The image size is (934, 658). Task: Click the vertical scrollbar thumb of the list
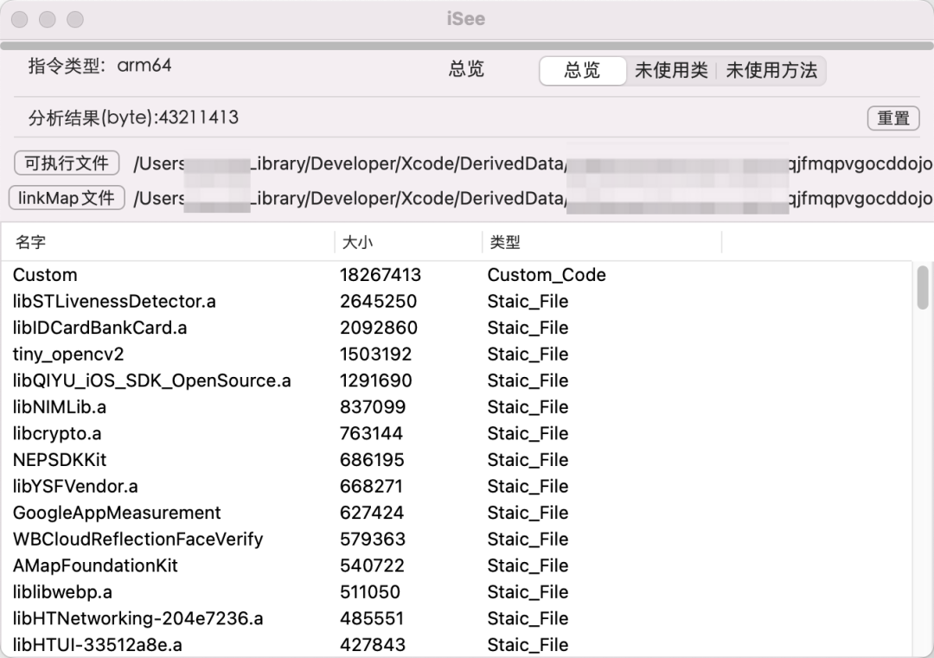[x=923, y=288]
